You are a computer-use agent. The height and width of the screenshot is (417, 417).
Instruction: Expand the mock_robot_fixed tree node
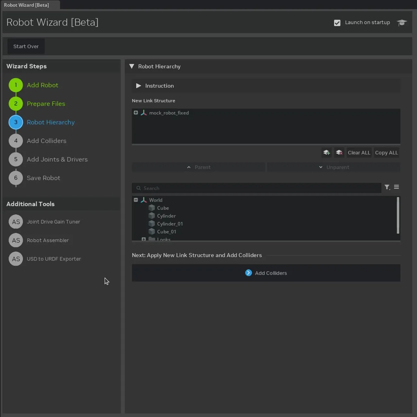[x=136, y=113]
